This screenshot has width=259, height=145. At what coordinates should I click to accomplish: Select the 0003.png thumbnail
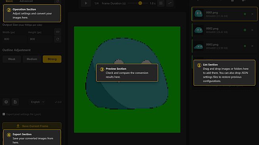coord(198,46)
